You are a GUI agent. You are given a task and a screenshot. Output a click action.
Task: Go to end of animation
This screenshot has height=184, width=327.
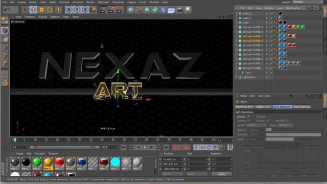tap(166, 148)
